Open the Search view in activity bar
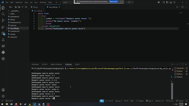 click(3, 14)
